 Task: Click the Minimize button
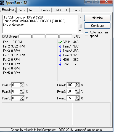tap(97, 18)
